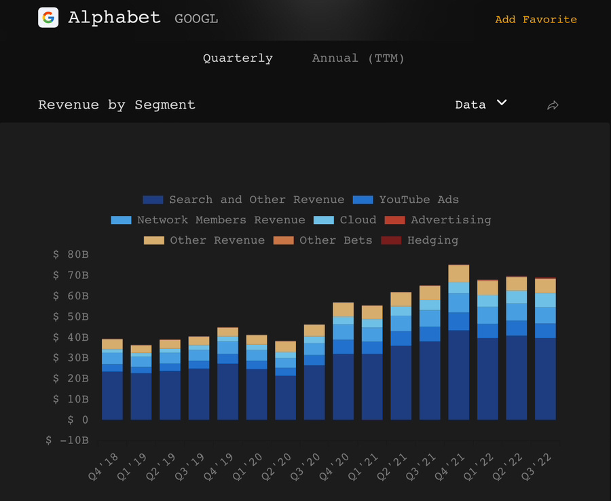Image resolution: width=611 pixels, height=501 pixels.
Task: Click the Add Favorite link
Action: tap(536, 20)
